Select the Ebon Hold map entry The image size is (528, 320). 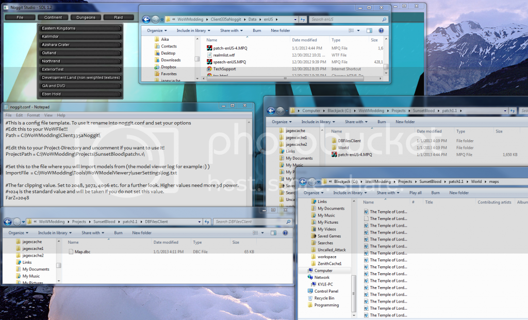[80, 94]
